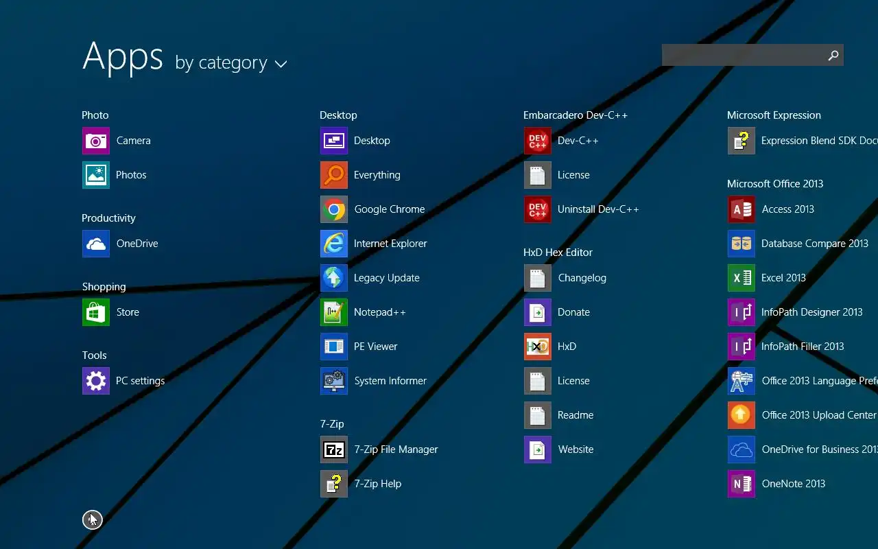
Task: Launch Office 2013 Upload Center icon
Action: tap(741, 415)
